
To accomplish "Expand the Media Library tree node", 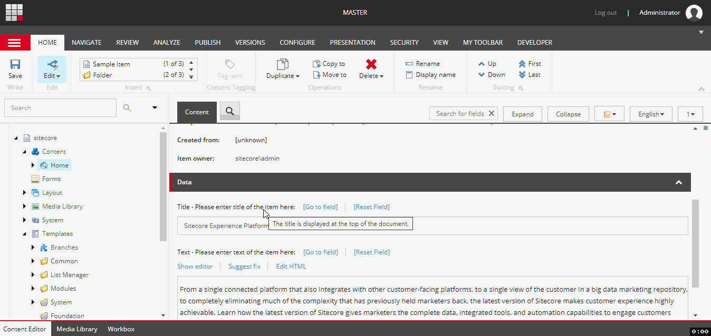I will (x=24, y=206).
